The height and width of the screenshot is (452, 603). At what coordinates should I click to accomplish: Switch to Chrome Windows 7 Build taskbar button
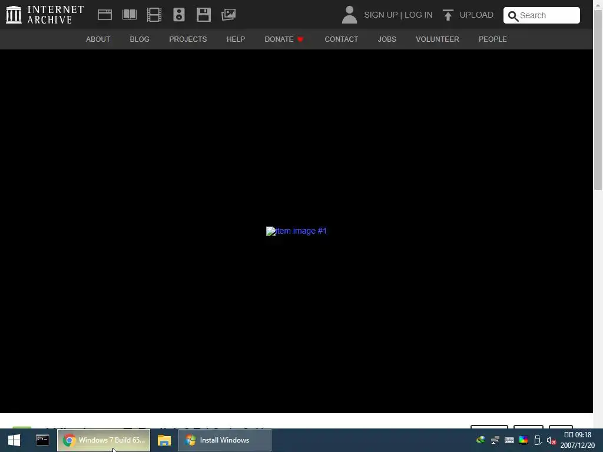point(104,440)
